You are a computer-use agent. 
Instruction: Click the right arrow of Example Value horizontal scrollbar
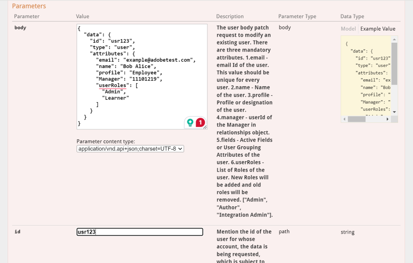point(388,119)
